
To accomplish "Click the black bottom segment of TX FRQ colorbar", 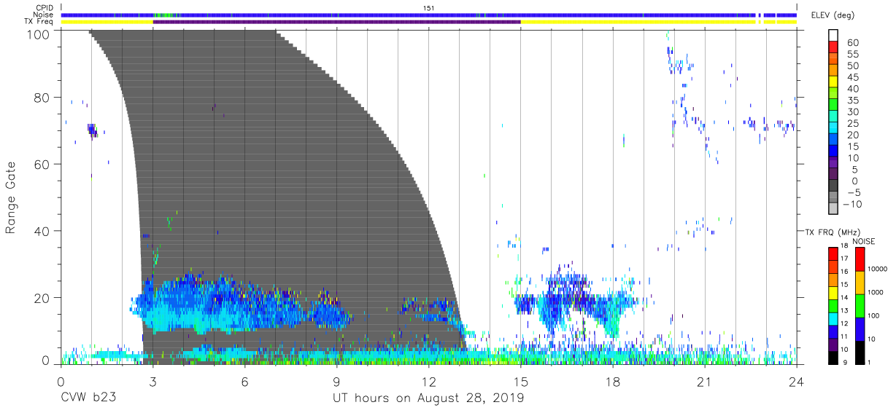I will [x=833, y=356].
